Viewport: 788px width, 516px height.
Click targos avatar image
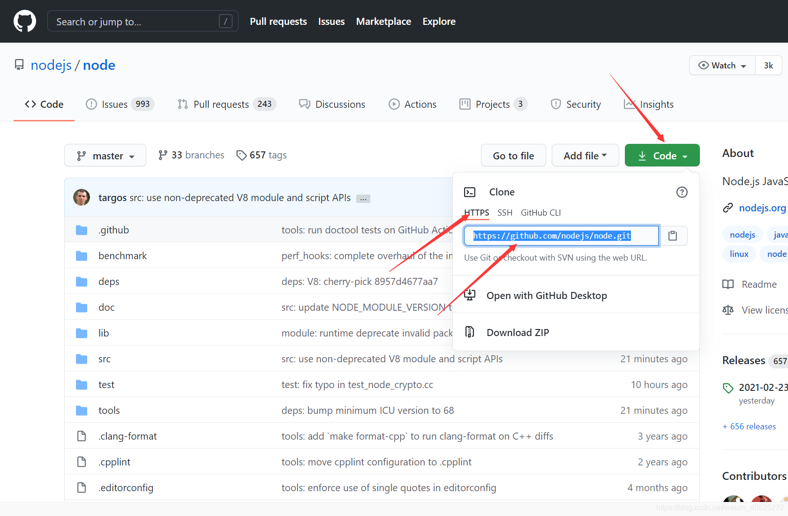82,197
